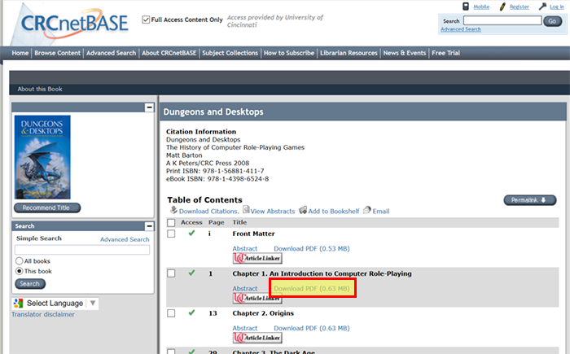Click Advanced Search link in sidebar
Viewport: 570px width, 354px height.
pos(125,239)
